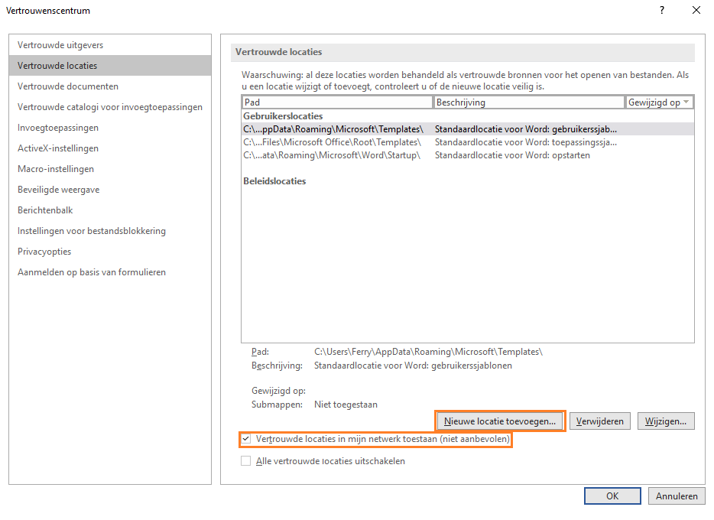714x520 pixels.
Task: Select Beveiligde weergave in sidebar
Action: 110,190
